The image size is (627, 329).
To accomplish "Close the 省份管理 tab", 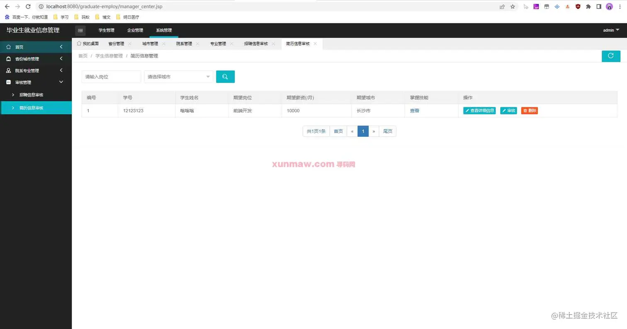I will [x=129, y=44].
